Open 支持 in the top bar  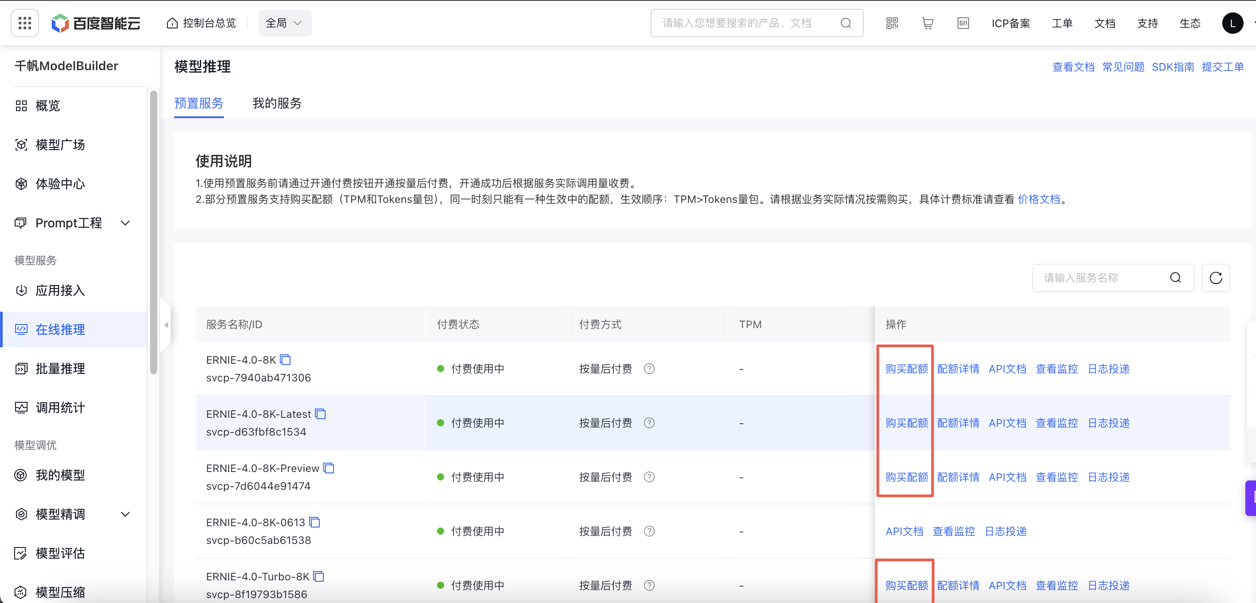click(1147, 23)
